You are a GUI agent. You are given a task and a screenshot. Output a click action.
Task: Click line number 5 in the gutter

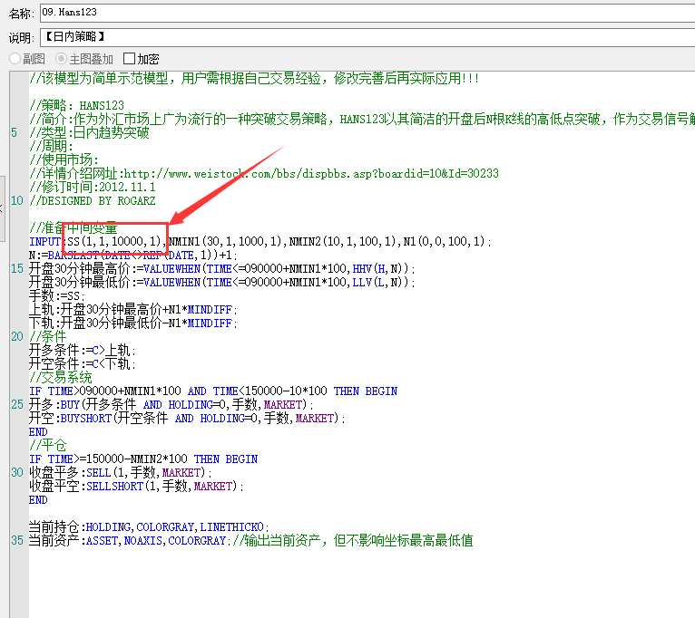point(14,132)
